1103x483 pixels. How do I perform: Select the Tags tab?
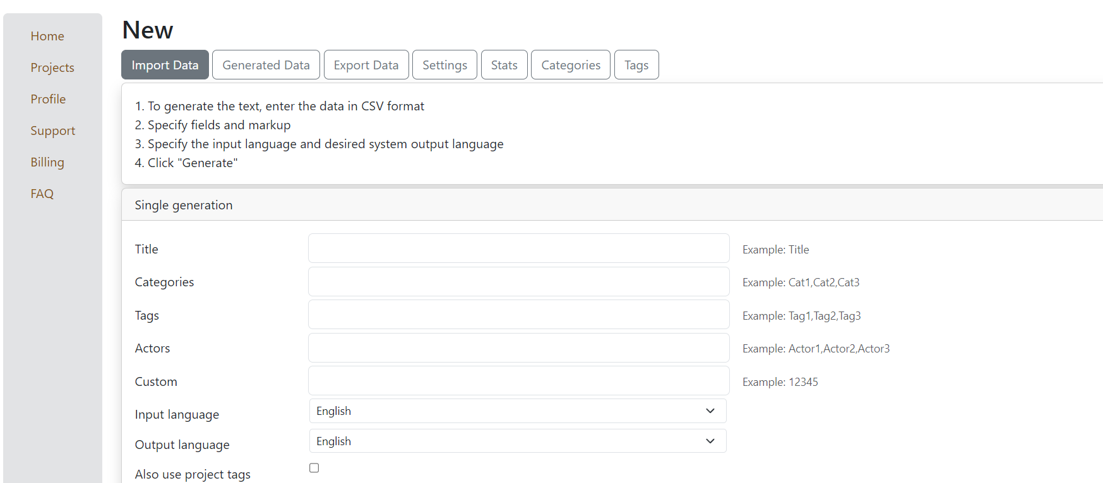click(636, 65)
